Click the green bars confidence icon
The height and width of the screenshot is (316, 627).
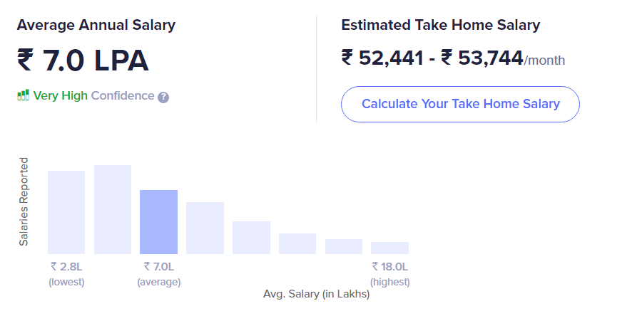[x=23, y=95]
